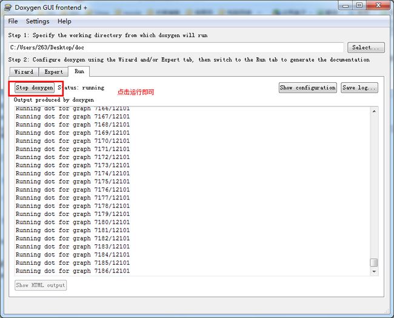Click the log scrollbar thumb
This screenshot has height=318, width=394.
coord(374,262)
